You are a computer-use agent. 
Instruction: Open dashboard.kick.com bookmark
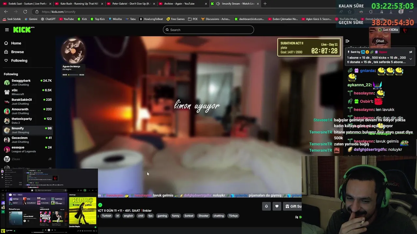pos(249,19)
